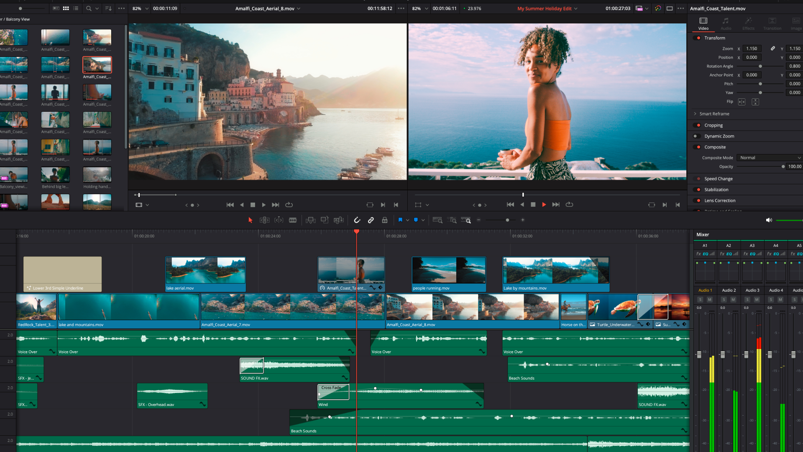Switch to the Effects inspector tab
Viewport: 803px width, 452px height.
click(x=748, y=23)
